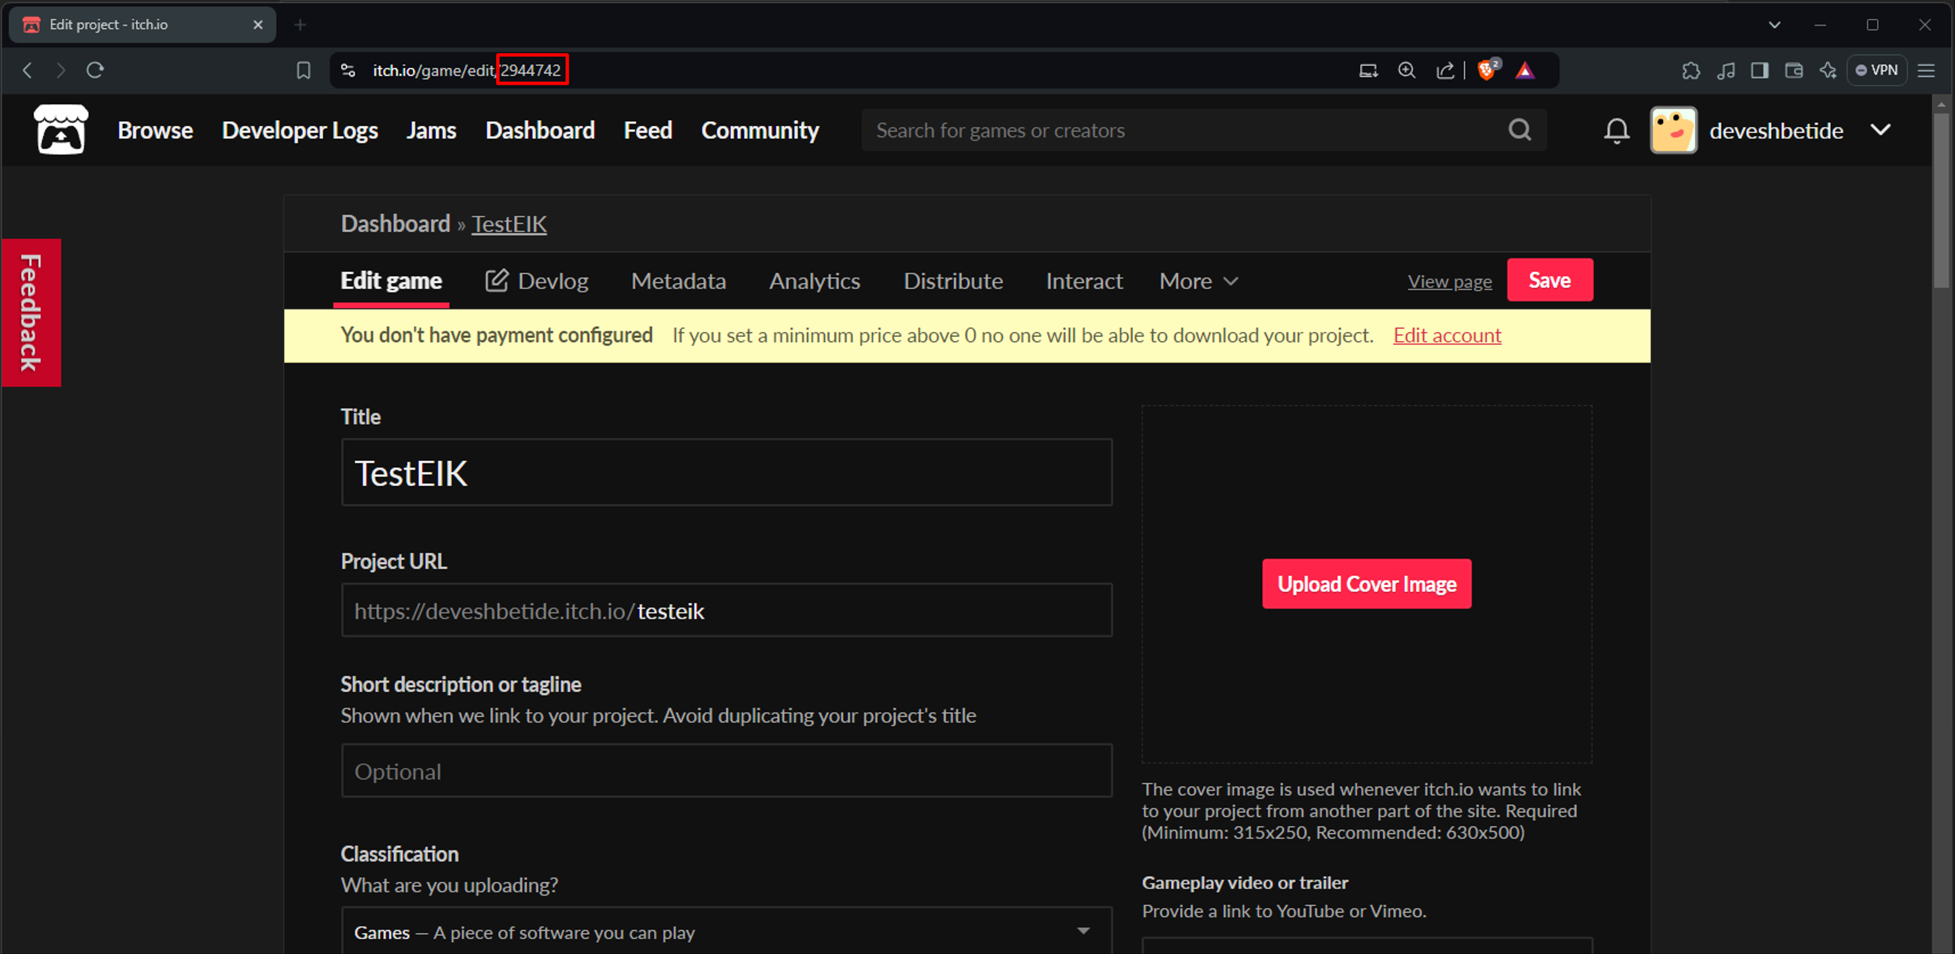
Task: Open Dashboard in top navigation
Action: pyautogui.click(x=540, y=130)
